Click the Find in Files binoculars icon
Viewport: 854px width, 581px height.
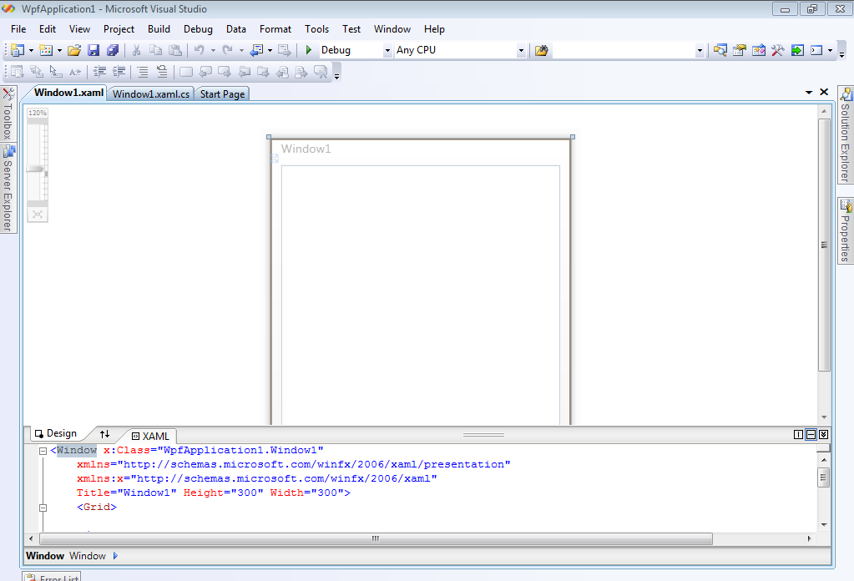(x=542, y=50)
